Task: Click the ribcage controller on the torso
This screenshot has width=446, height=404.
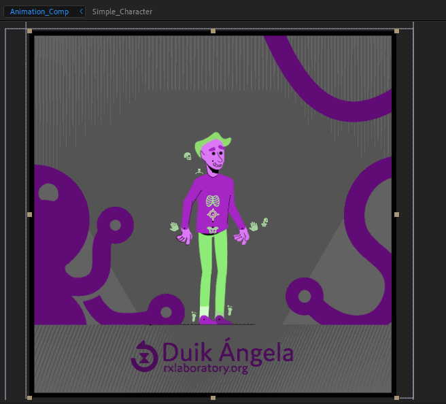Action: [x=213, y=201]
